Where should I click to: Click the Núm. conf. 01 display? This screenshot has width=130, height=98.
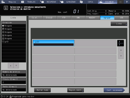[68, 11]
